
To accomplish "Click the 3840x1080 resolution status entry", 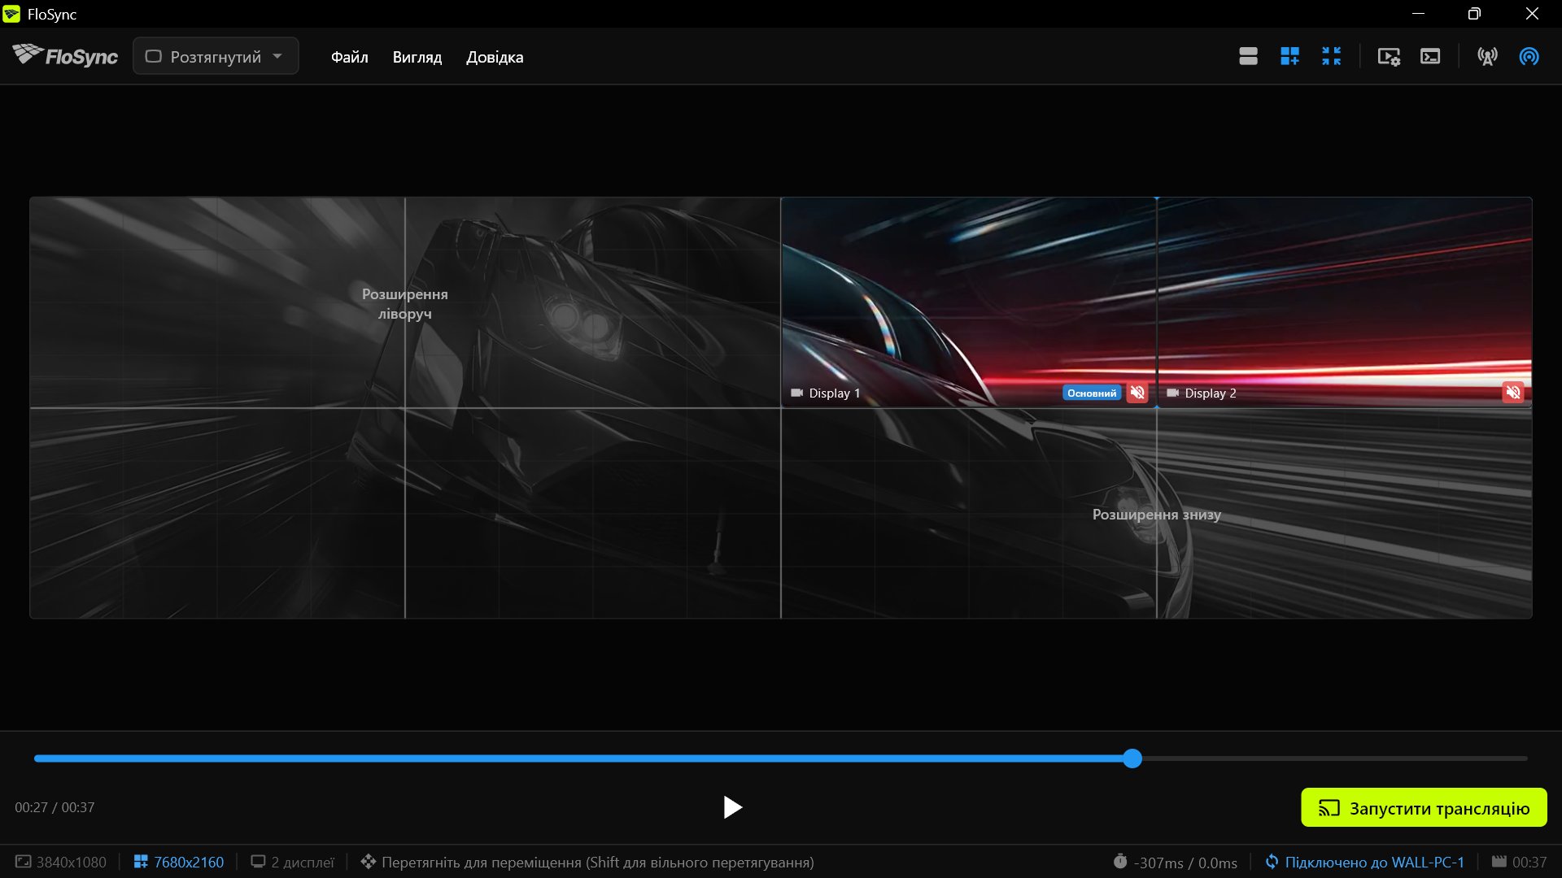I will click(x=61, y=862).
